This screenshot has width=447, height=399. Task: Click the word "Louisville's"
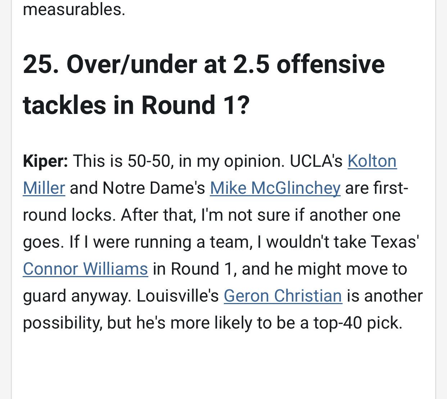click(177, 296)
